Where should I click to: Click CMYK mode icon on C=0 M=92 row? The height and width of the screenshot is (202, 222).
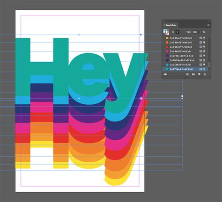204,47
